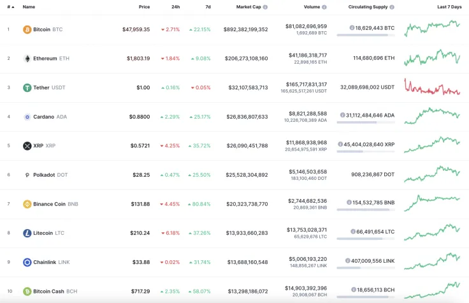
Task: Open the Ethereum ETH coin page link
Action: 51,59
